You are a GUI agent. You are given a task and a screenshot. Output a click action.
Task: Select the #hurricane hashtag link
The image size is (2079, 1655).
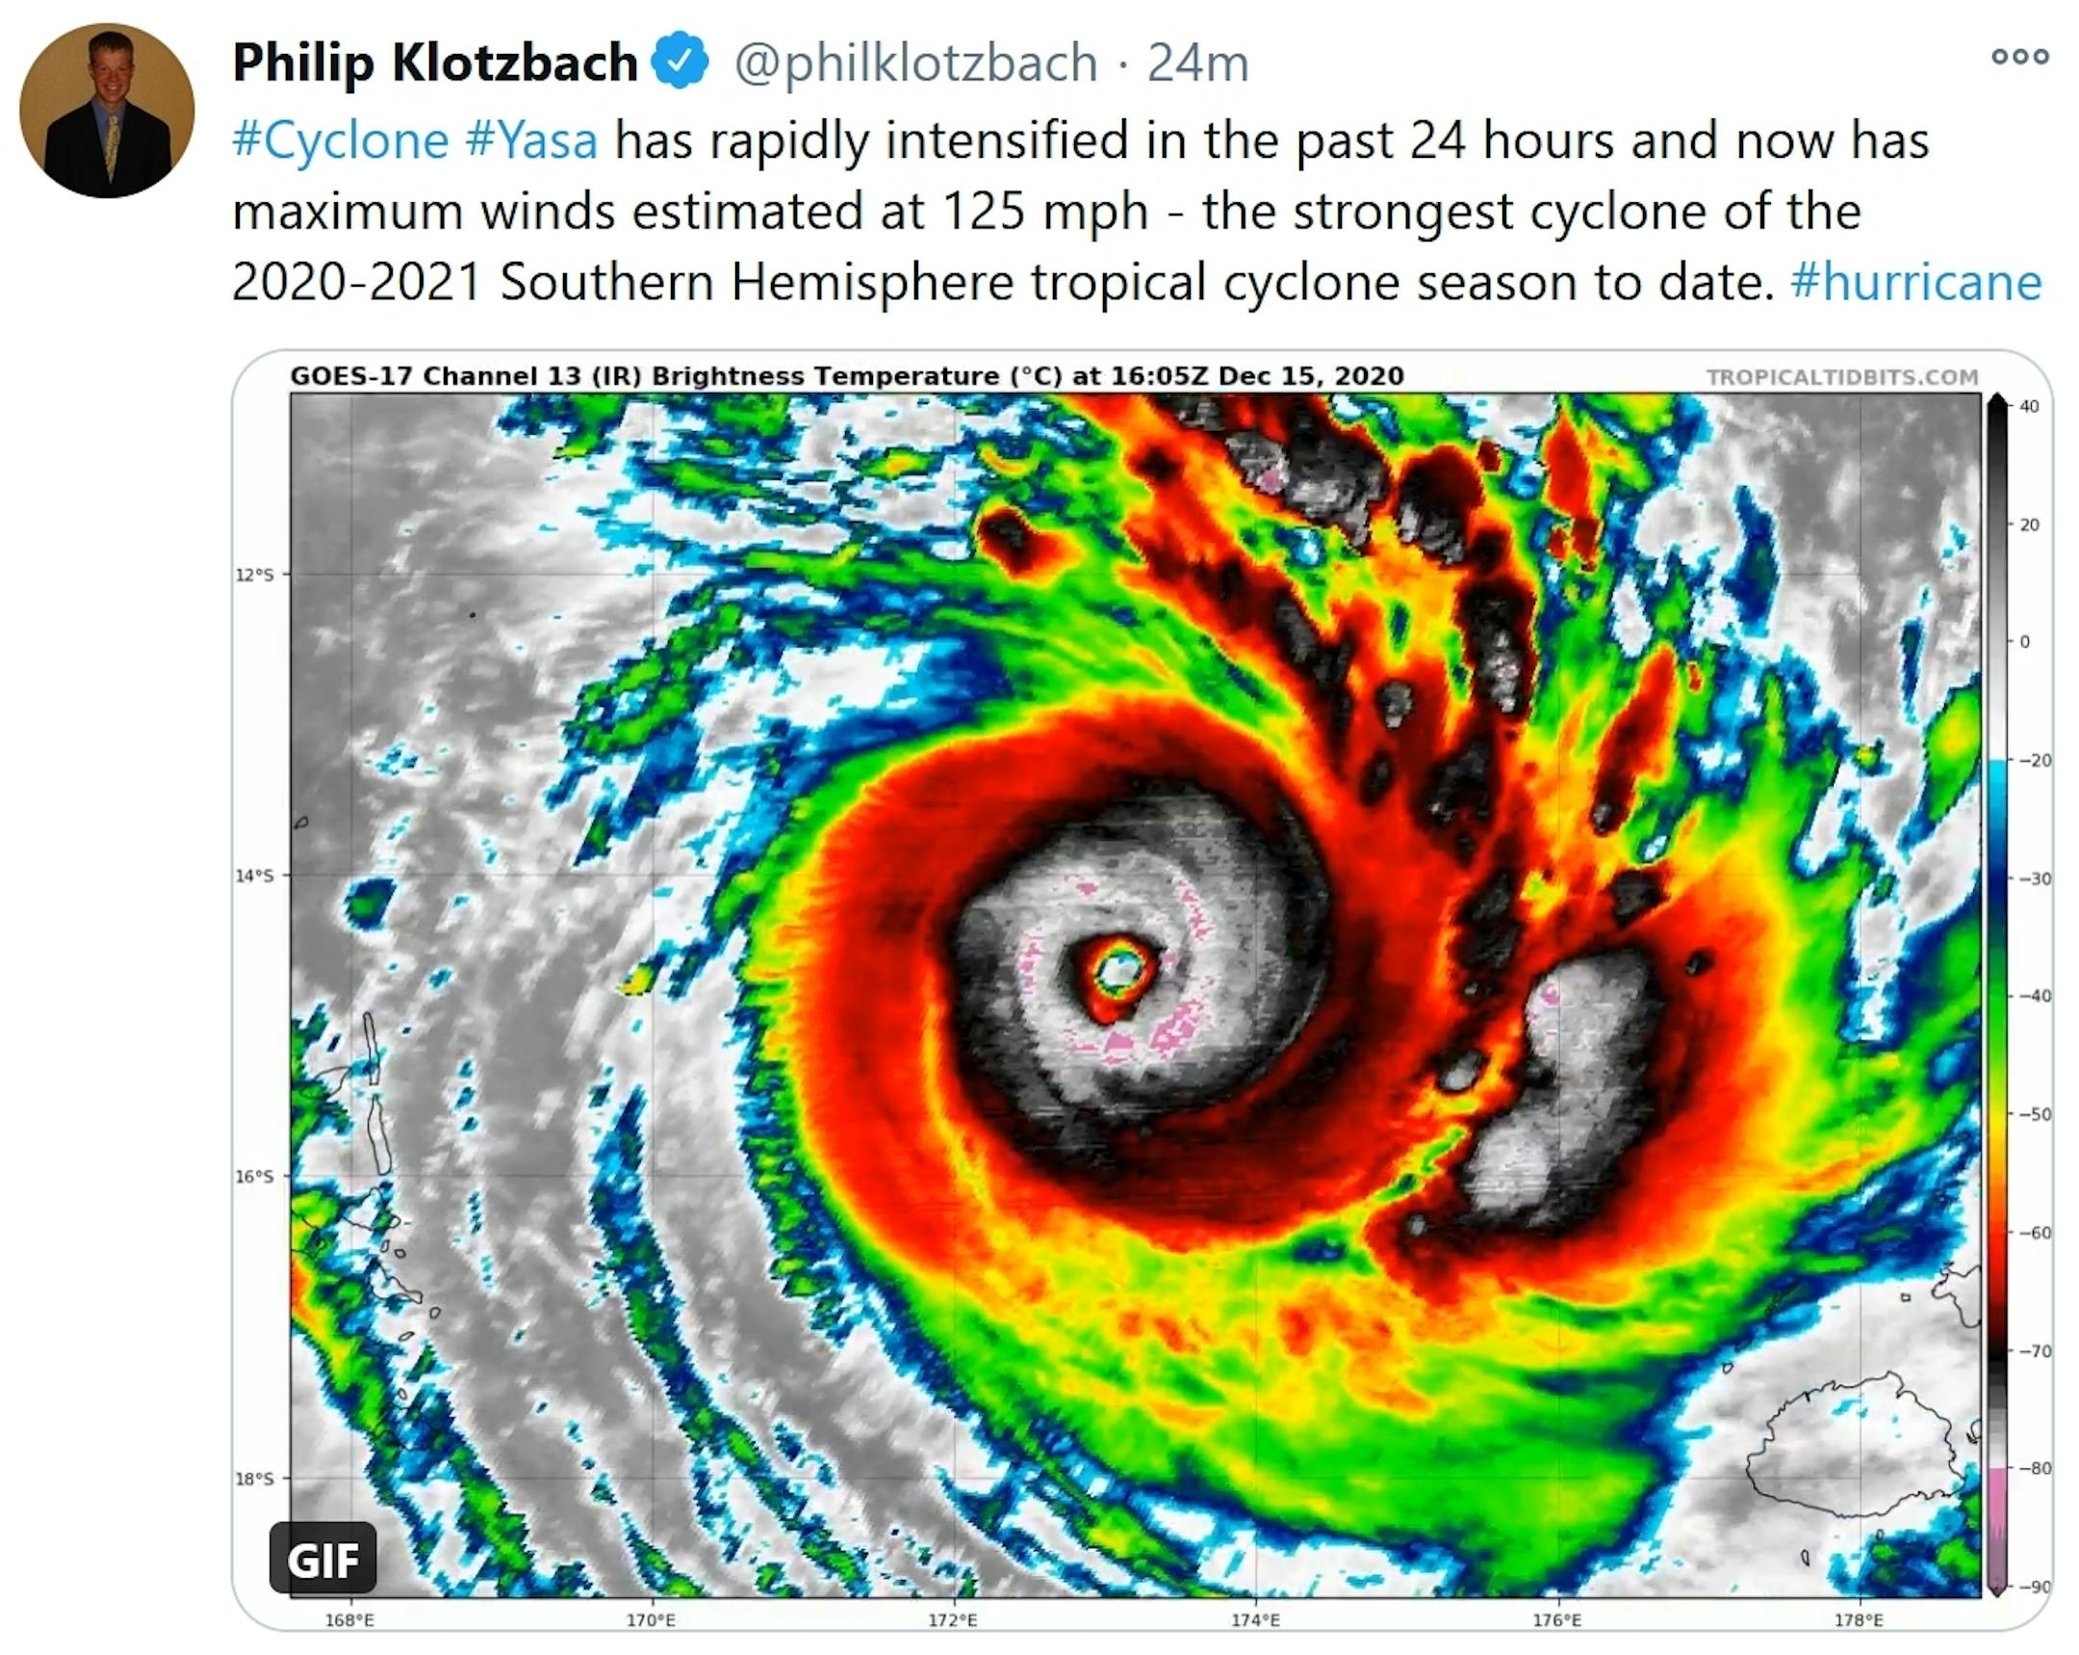coord(1915,283)
